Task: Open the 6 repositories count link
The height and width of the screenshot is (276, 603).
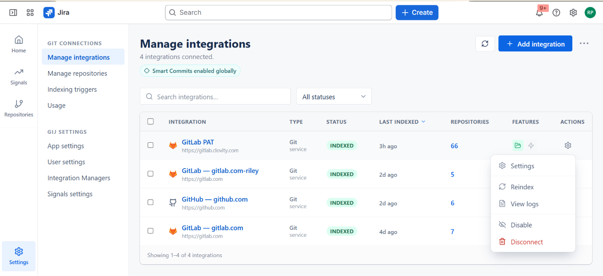Action: click(452, 203)
